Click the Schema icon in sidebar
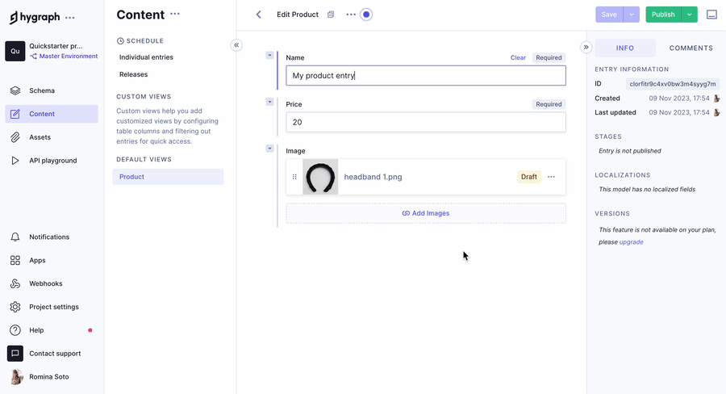This screenshot has height=394, width=726. click(15, 90)
